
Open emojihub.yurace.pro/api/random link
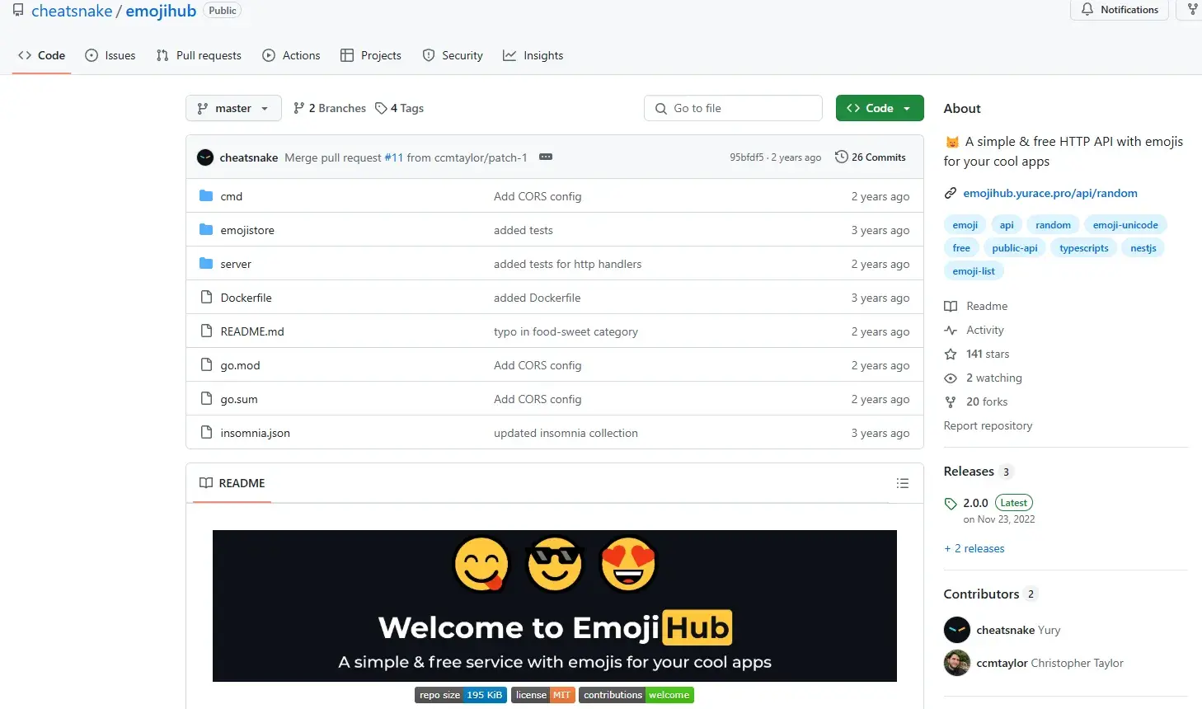click(x=1050, y=193)
